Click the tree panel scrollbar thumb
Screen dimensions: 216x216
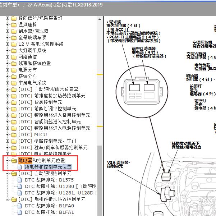tap(100, 180)
